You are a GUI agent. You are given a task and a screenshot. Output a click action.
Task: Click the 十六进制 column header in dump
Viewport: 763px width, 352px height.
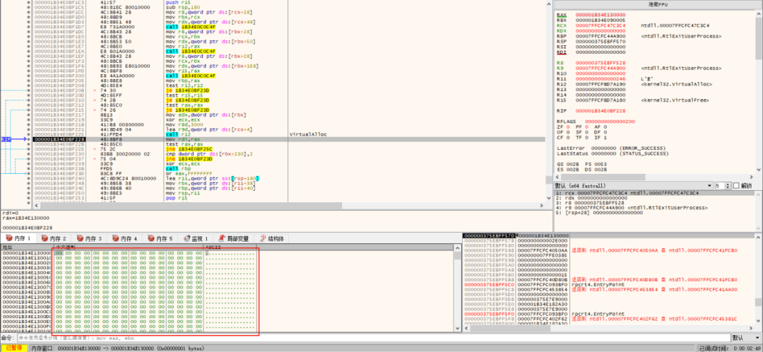pos(128,247)
